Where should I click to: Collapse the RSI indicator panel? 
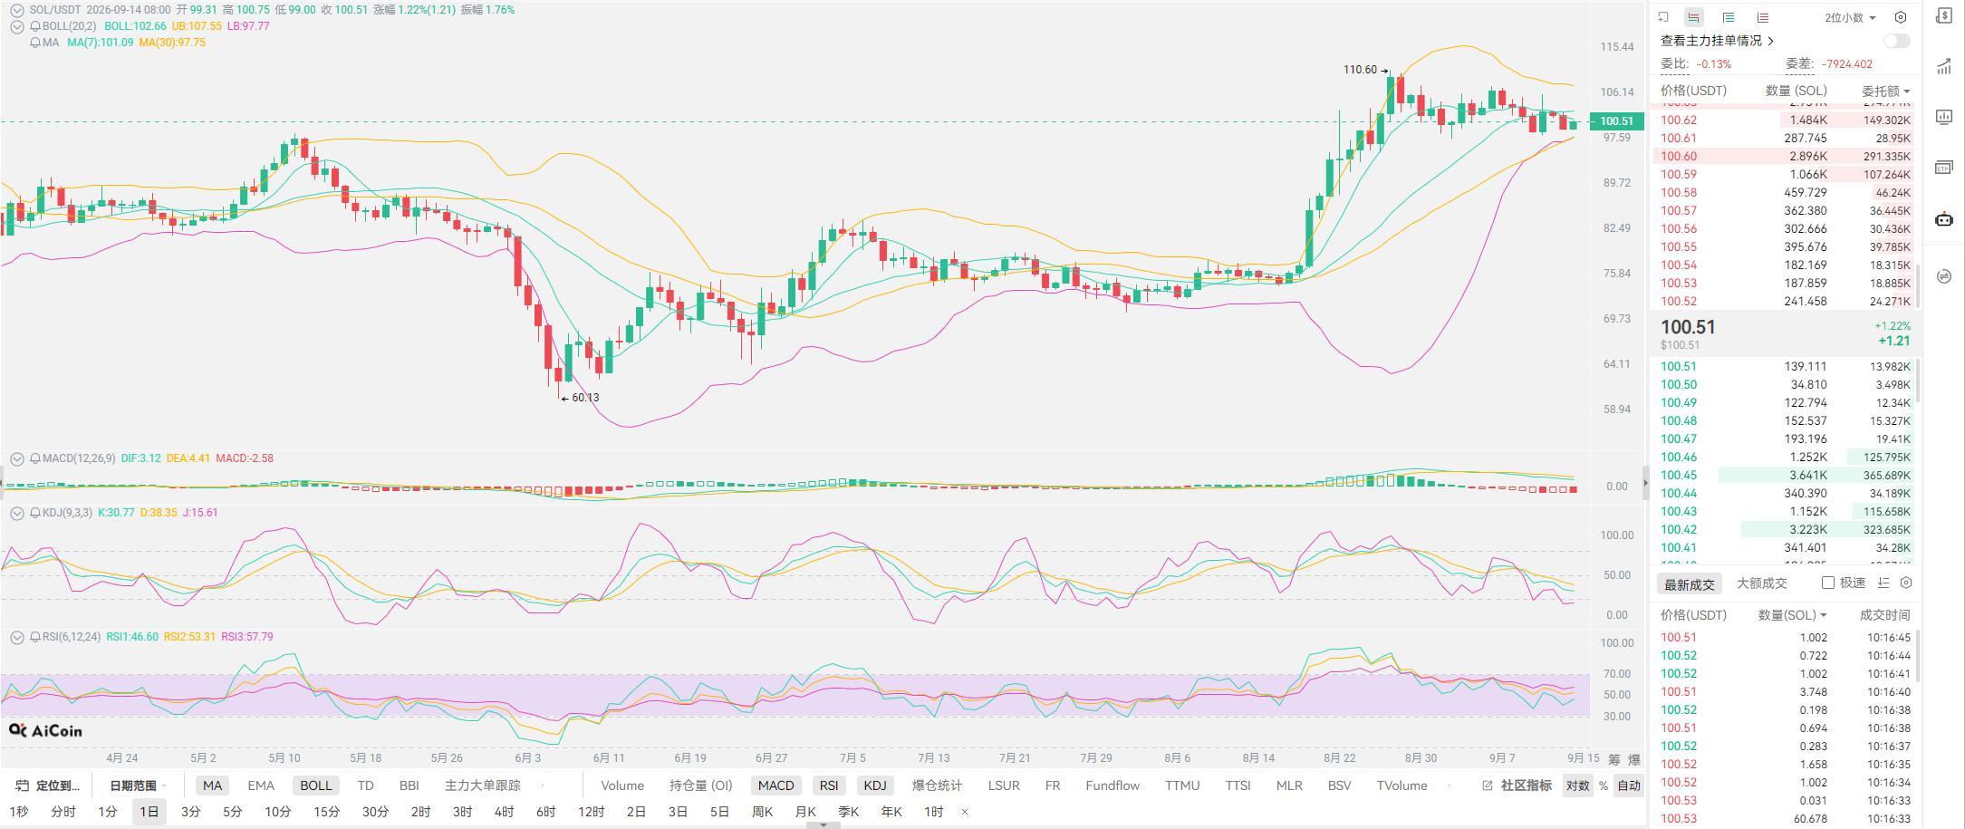(x=16, y=637)
